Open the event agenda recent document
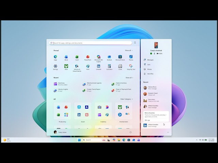Screen dimensions: 218x163 pyautogui.click(x=92, y=84)
